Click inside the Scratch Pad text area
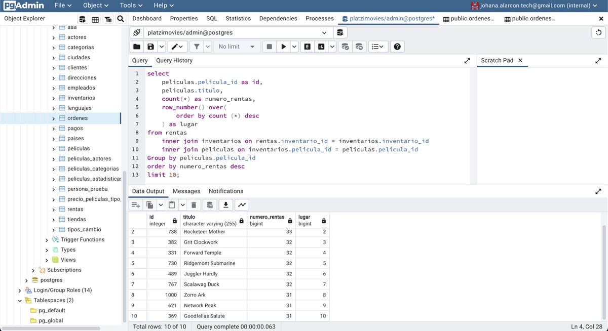 pos(542,125)
